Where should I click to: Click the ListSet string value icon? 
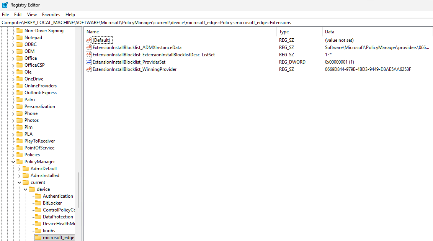coord(89,54)
